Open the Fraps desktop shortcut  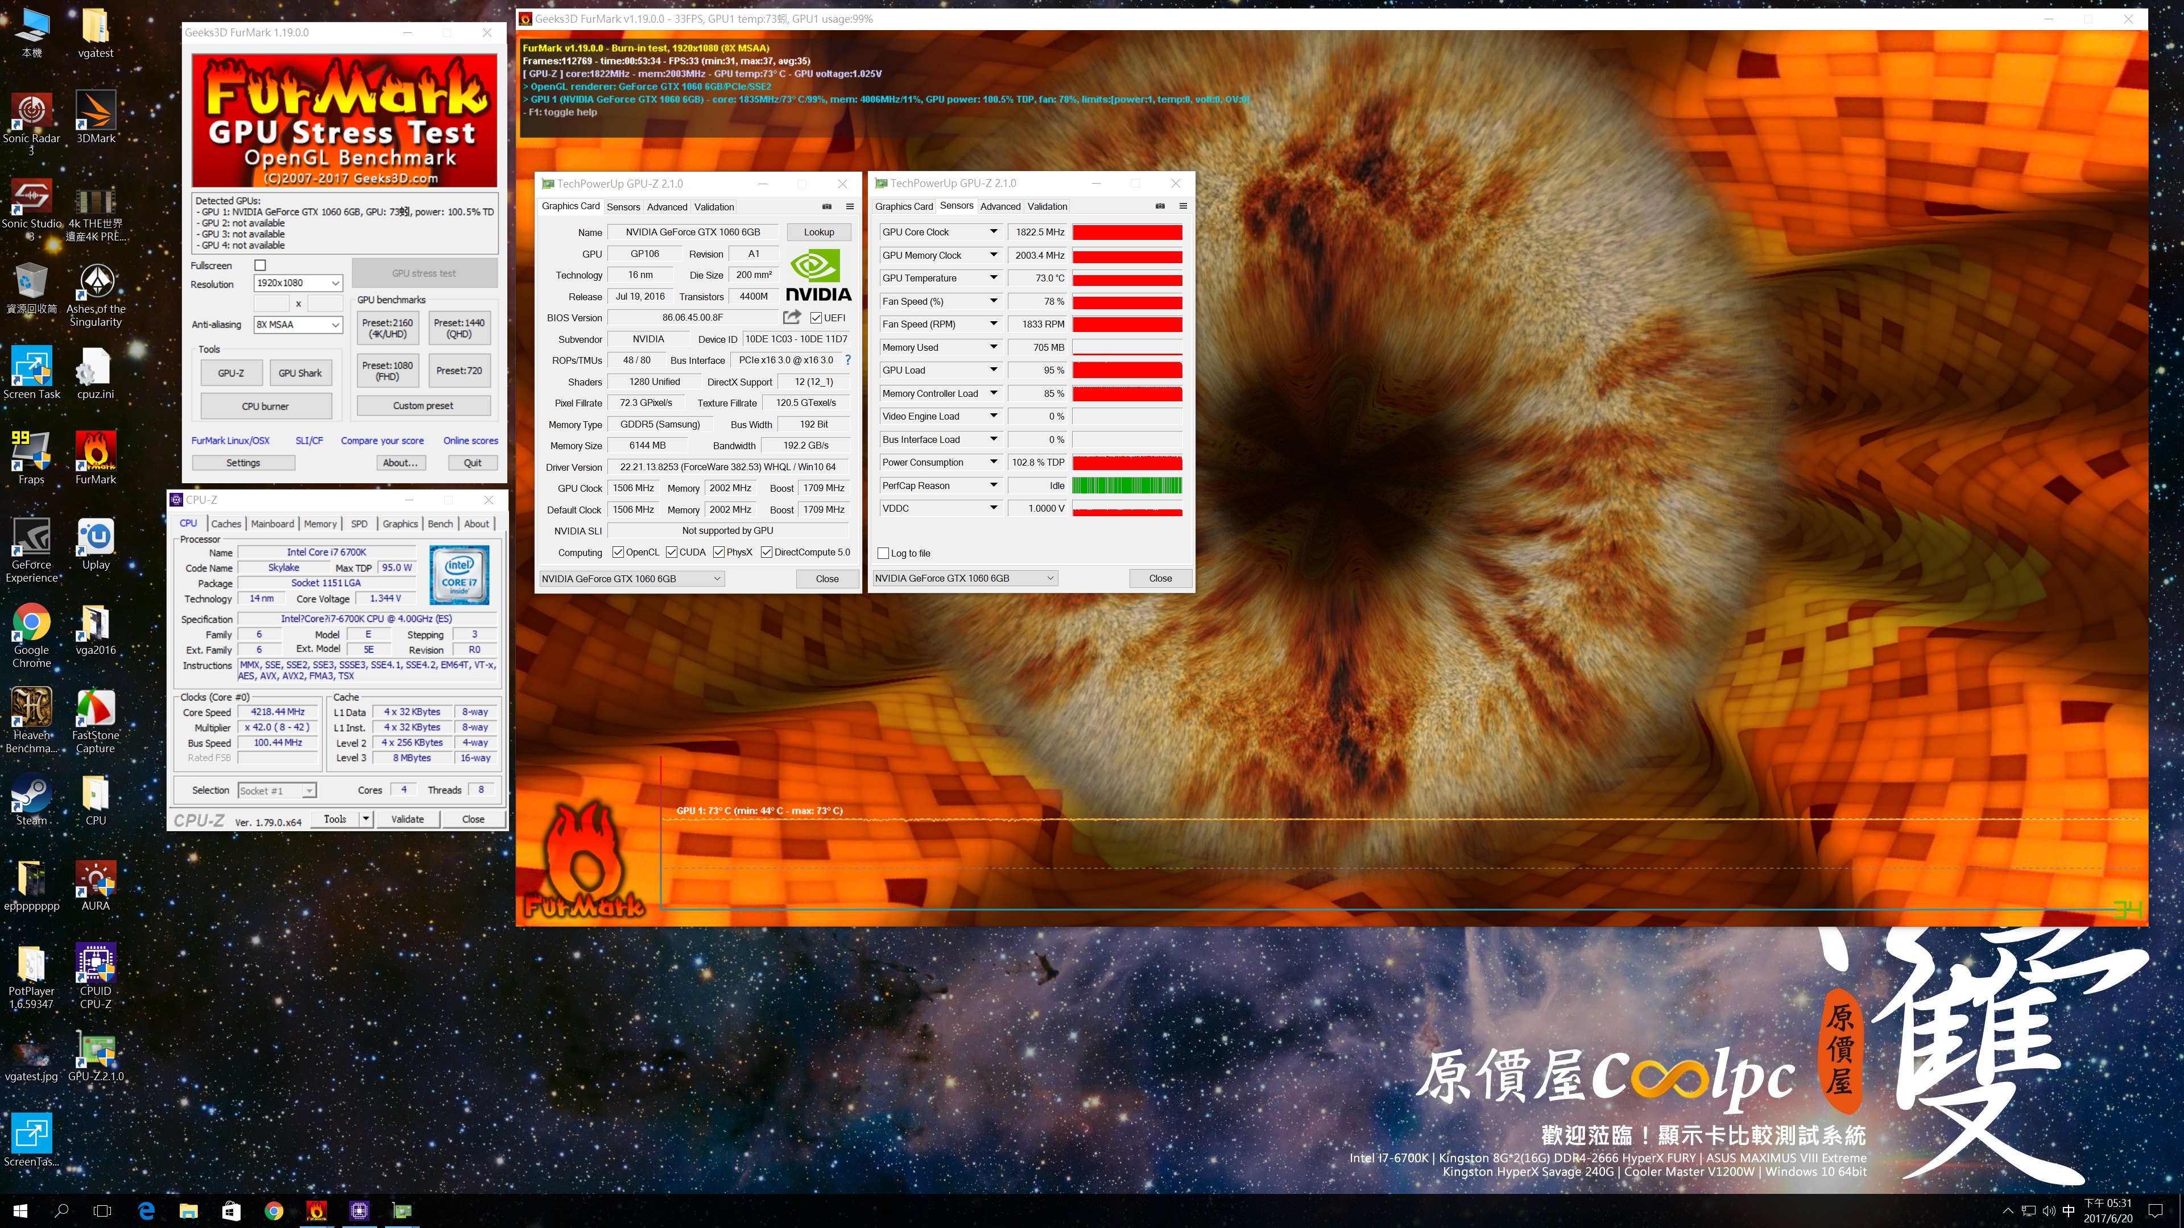coord(31,458)
